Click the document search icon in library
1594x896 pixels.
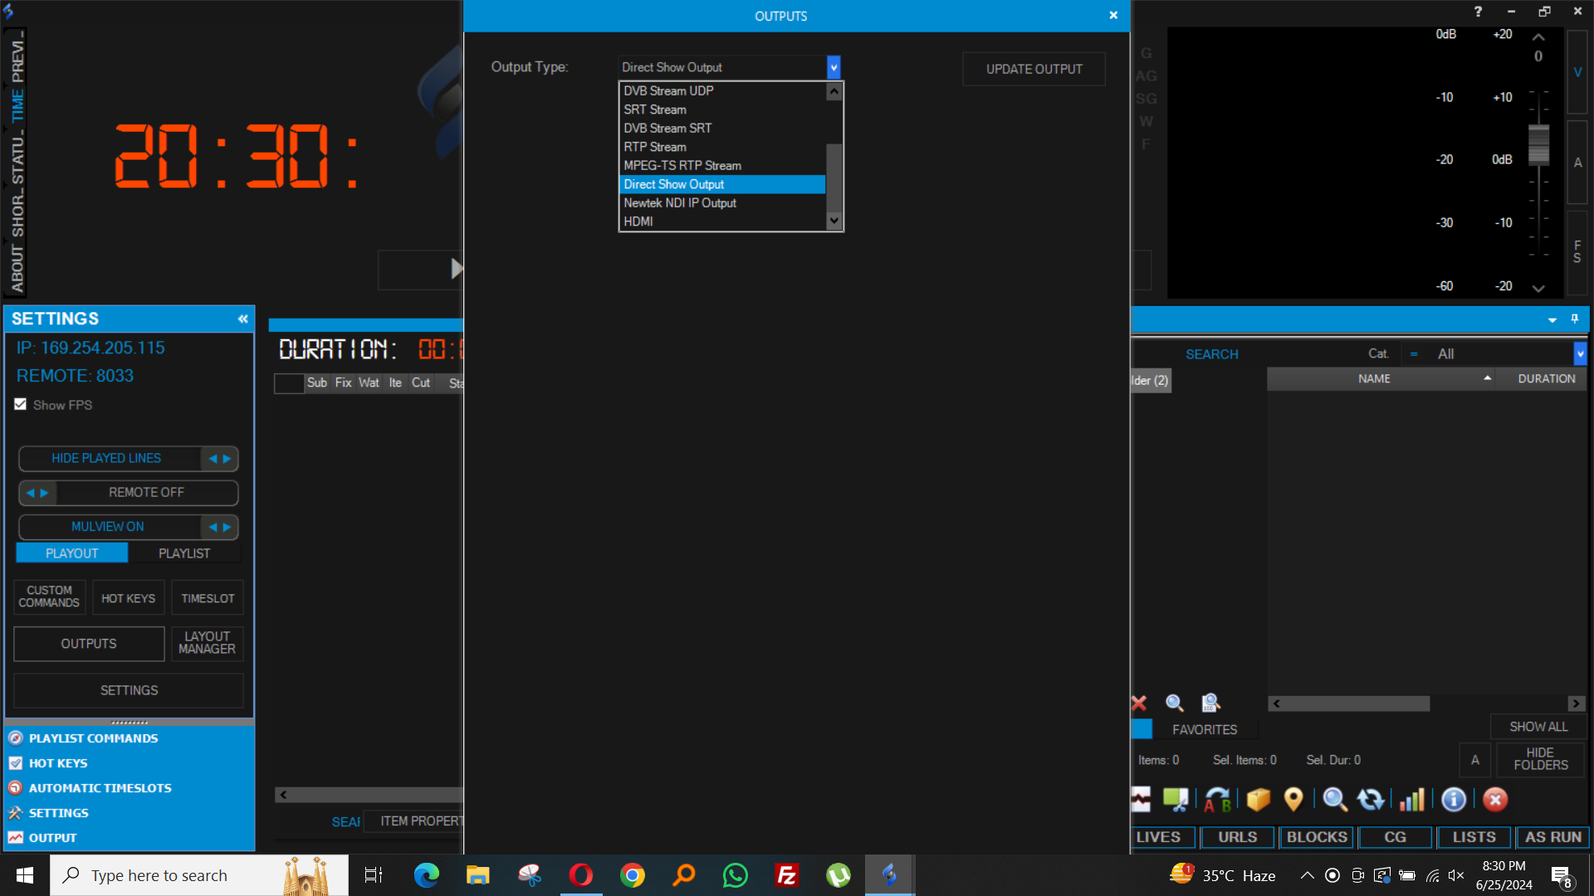pyautogui.click(x=1211, y=704)
